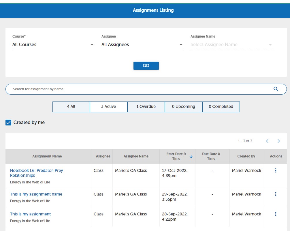
Task: Switch to the 0 Completed tab
Action: (221, 107)
